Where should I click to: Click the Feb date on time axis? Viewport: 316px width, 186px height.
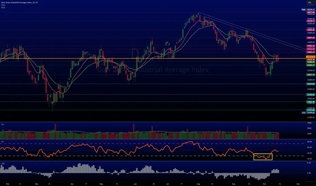(x=8, y=184)
